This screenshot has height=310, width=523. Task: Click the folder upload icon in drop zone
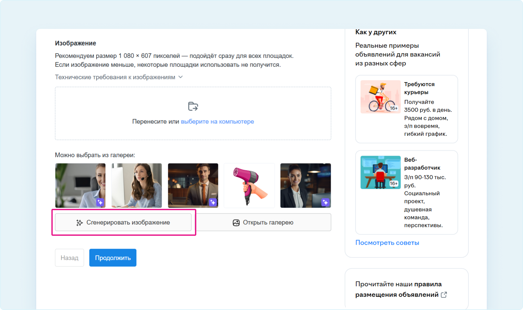click(193, 106)
